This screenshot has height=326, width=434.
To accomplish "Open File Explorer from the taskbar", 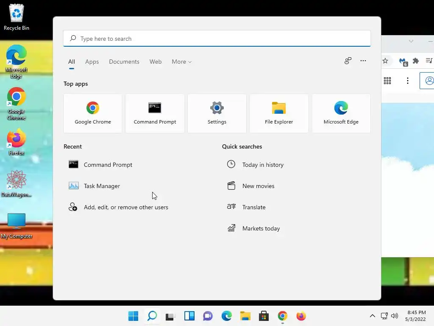I will (245, 316).
